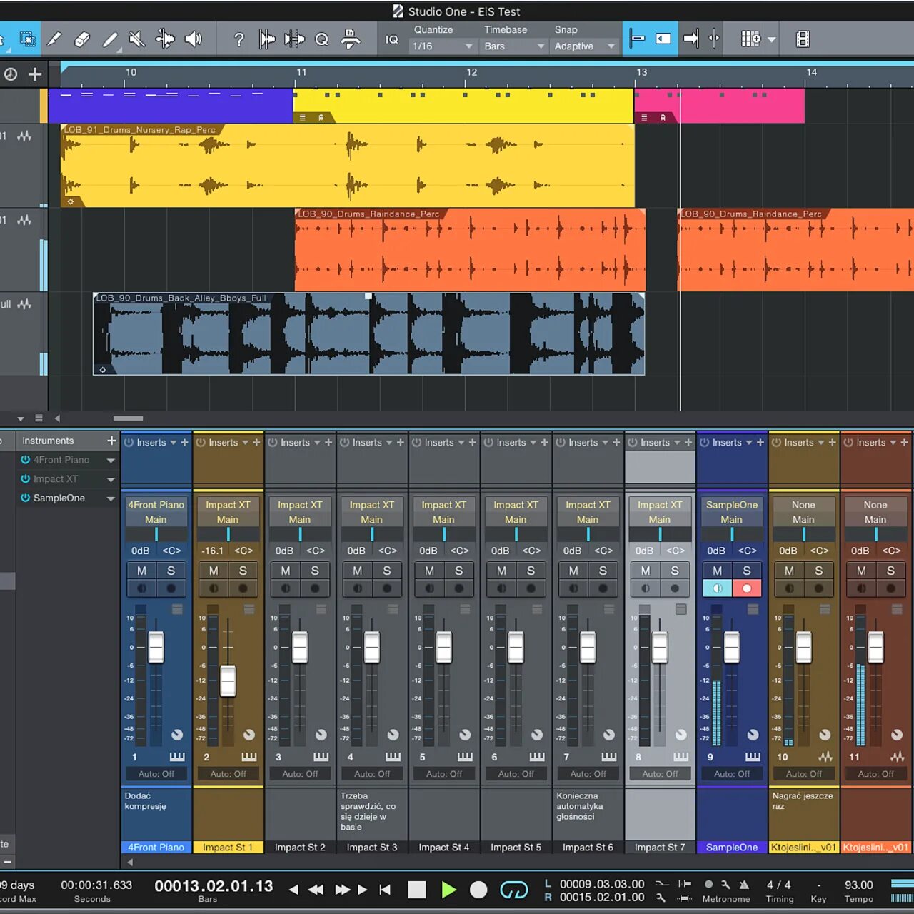The image size is (914, 914).
Task: Select the Impact St 6 channel label
Action: click(x=588, y=847)
